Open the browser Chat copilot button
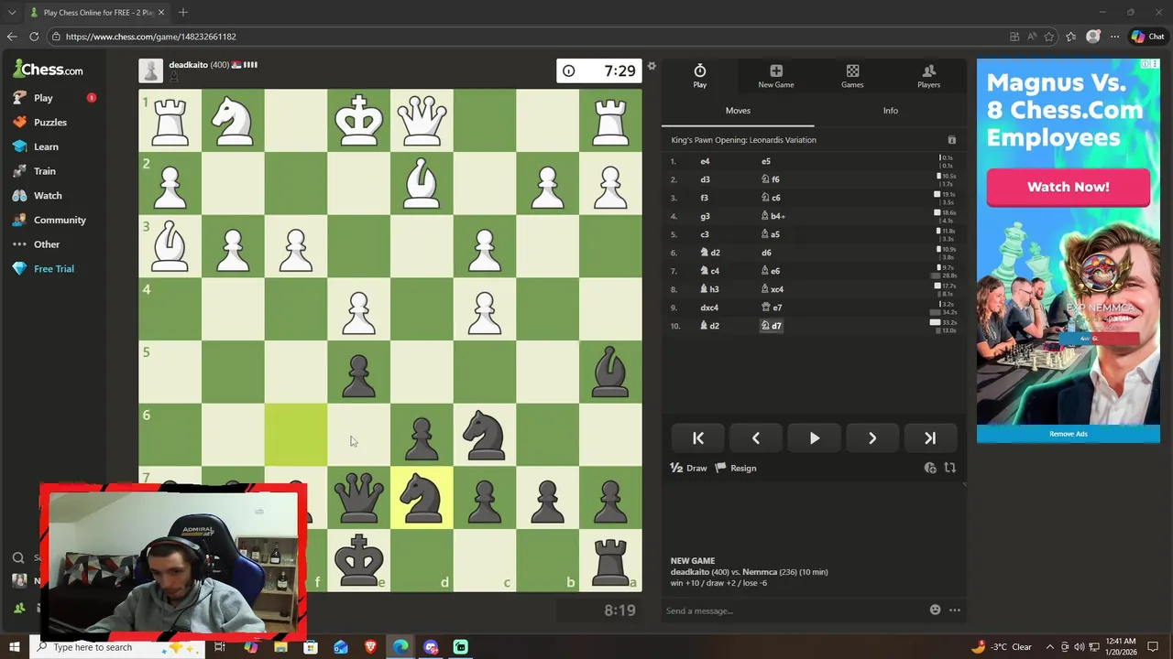This screenshot has width=1173, height=659. coord(1147,37)
